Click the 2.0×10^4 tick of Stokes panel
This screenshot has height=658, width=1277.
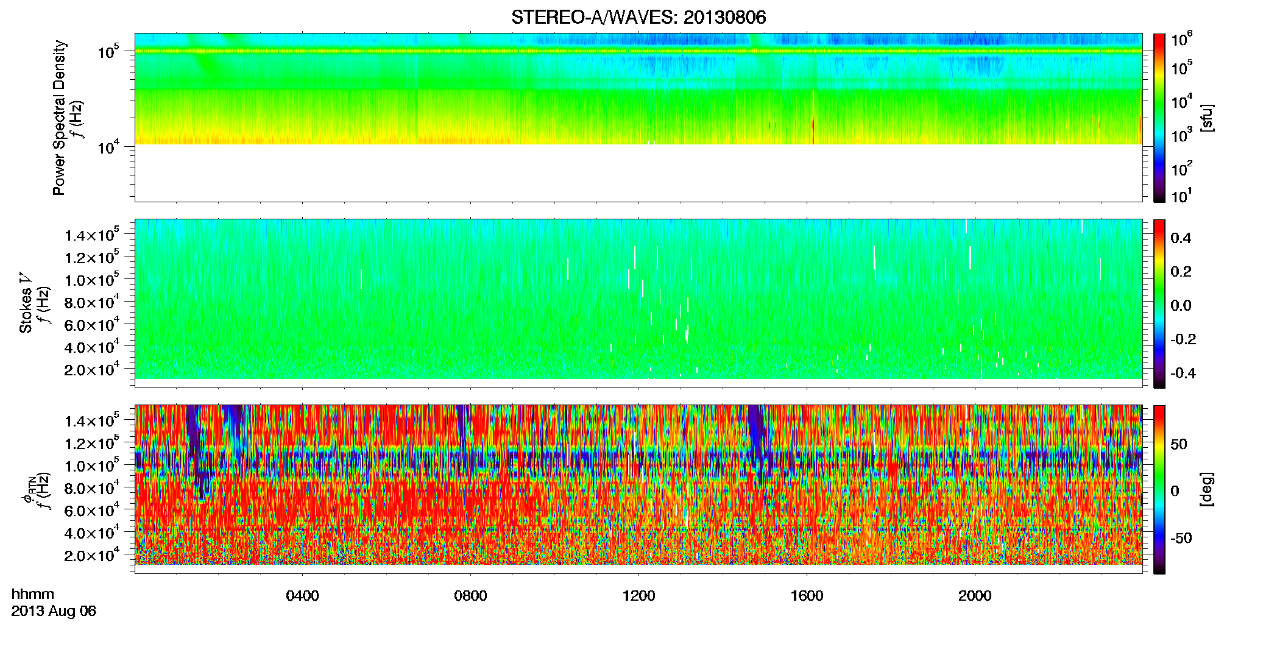pos(92,370)
